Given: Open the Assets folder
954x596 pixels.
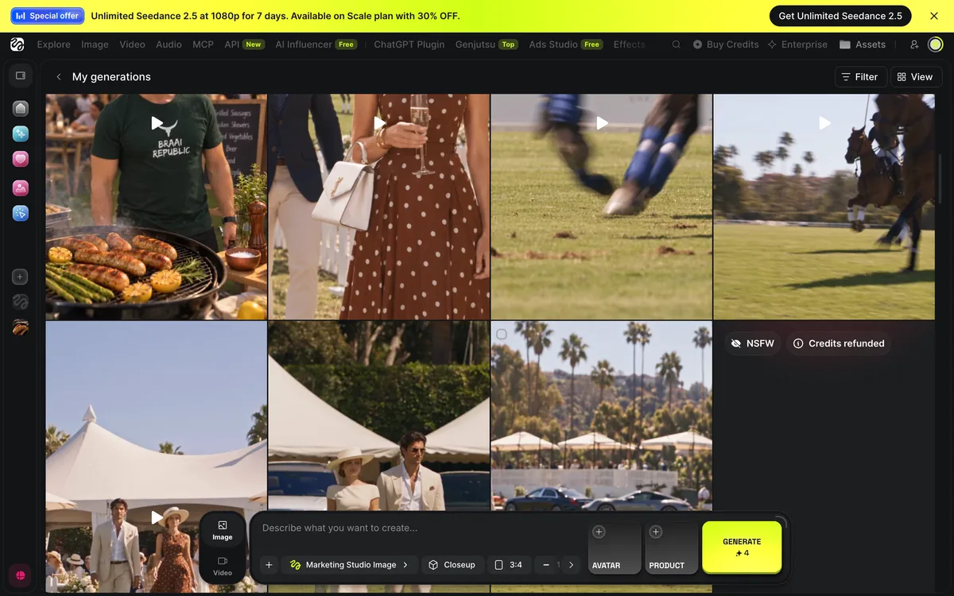Looking at the screenshot, I should (863, 45).
